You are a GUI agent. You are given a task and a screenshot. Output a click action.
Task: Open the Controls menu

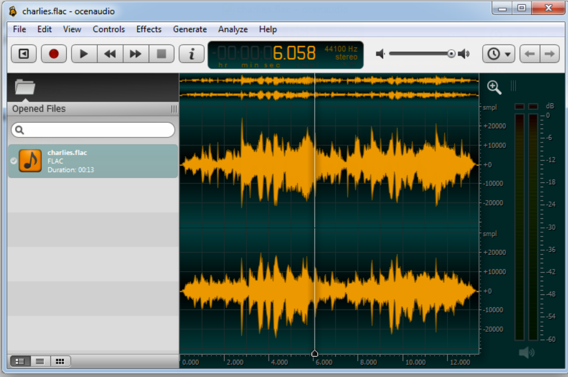109,29
